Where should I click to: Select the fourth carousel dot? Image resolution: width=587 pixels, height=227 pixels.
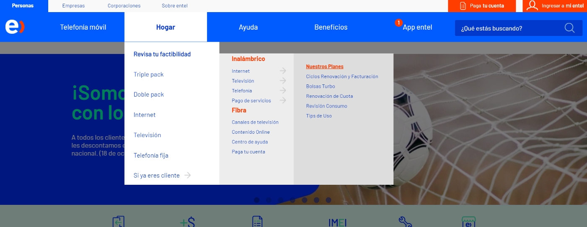point(293,200)
